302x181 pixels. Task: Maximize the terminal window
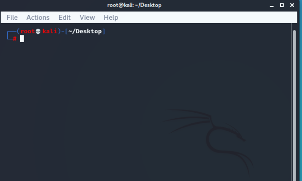point(282,5)
